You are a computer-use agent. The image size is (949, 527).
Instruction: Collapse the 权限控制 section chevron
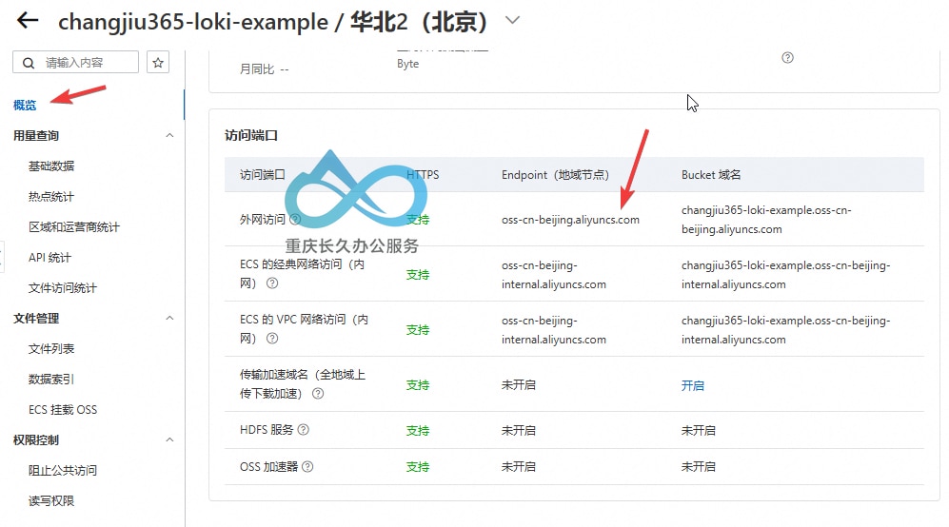(x=170, y=439)
